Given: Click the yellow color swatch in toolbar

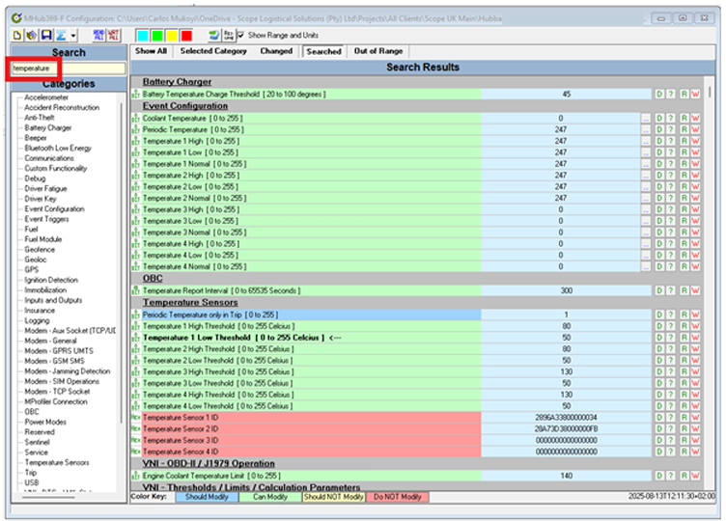Looking at the screenshot, I should (170, 35).
